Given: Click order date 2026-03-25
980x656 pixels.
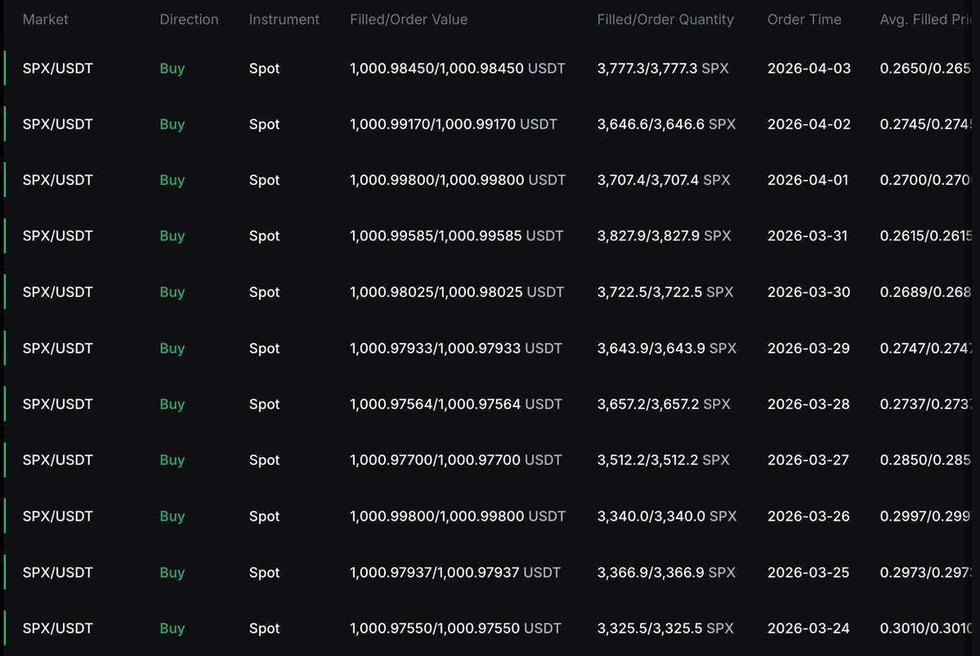Looking at the screenshot, I should [808, 573].
